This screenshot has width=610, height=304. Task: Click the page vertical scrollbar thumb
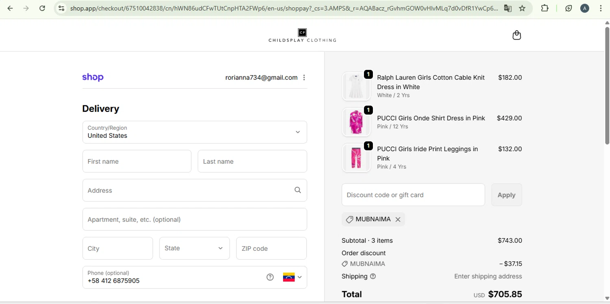coord(607,85)
